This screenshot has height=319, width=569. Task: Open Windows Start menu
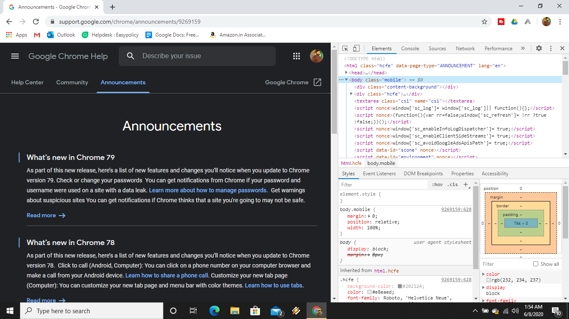[10, 311]
